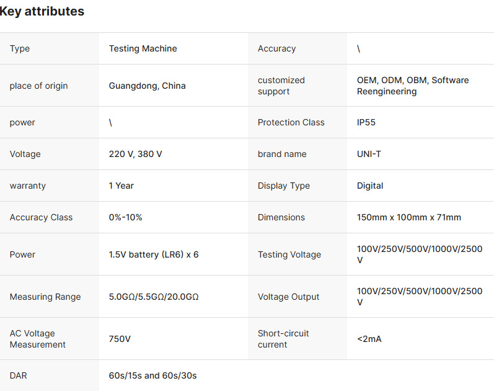The image size is (494, 391).
Task: Click the Key attributes heading
Action: 42,11
